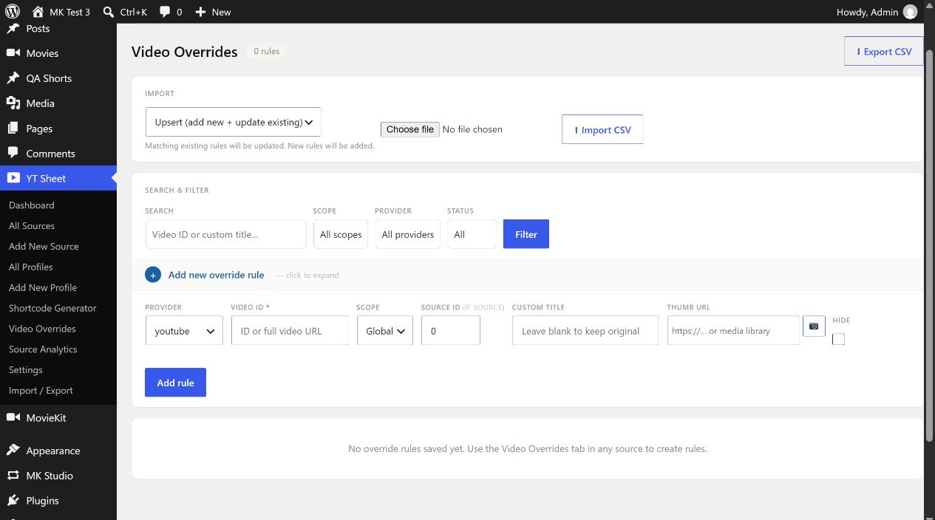
Task: Click the Export CSV button
Action: point(883,52)
